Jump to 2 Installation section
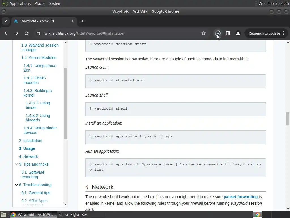 (31, 141)
